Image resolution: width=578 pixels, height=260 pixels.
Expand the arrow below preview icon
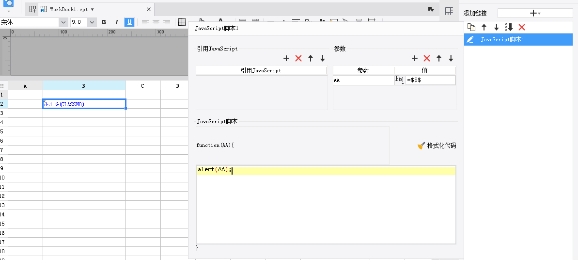(8, 11)
